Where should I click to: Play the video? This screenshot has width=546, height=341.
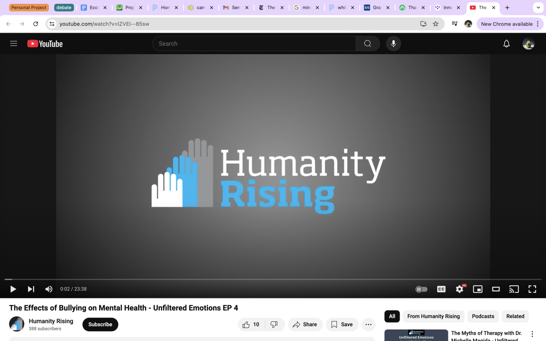(x=13, y=289)
